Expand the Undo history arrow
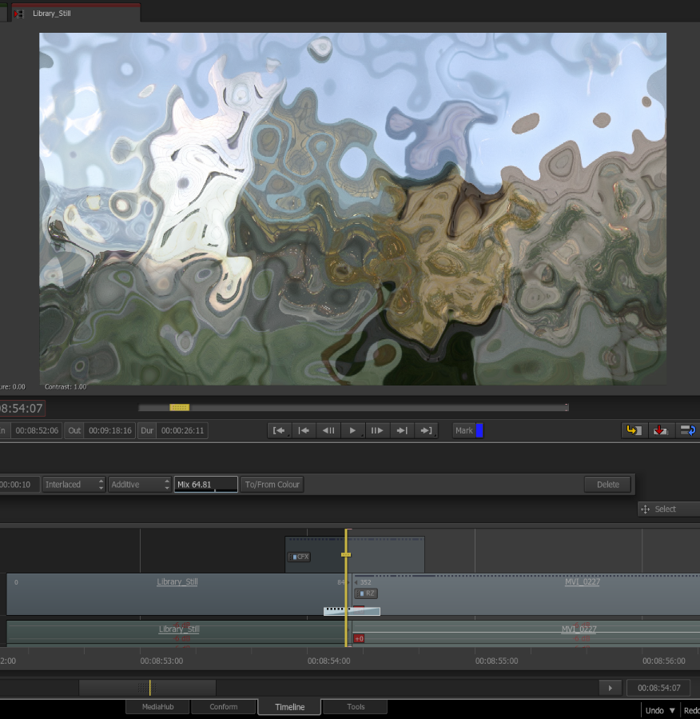This screenshot has width=700, height=719. (672, 710)
